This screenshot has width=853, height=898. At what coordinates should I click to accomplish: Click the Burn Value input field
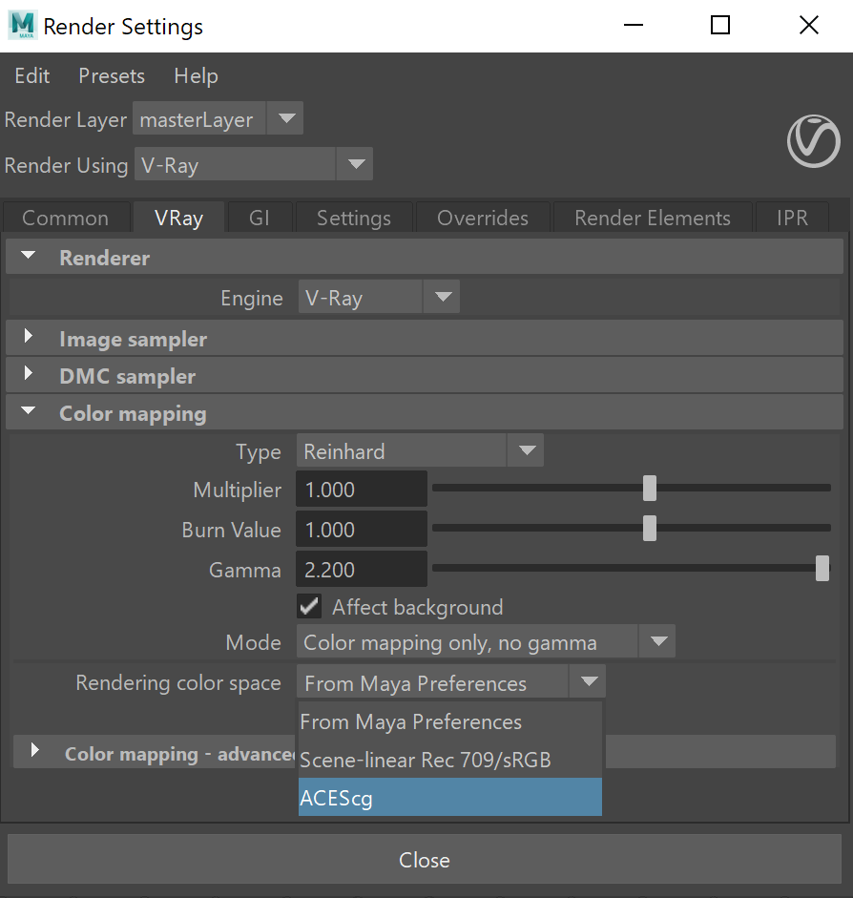coord(362,530)
